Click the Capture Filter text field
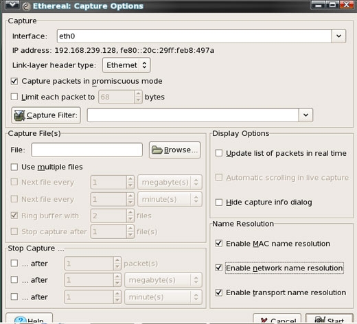This screenshot has height=324, width=357. point(193,115)
